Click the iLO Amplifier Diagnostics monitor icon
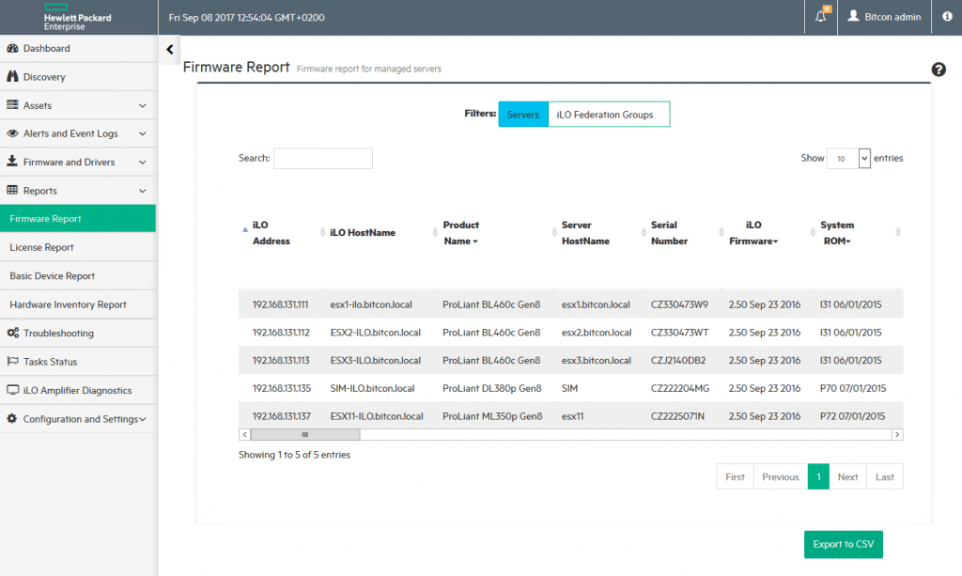 click(12, 390)
